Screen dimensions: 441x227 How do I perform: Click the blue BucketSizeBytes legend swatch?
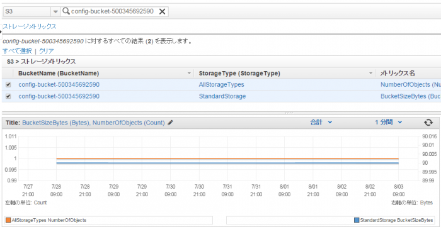[x=357, y=220]
